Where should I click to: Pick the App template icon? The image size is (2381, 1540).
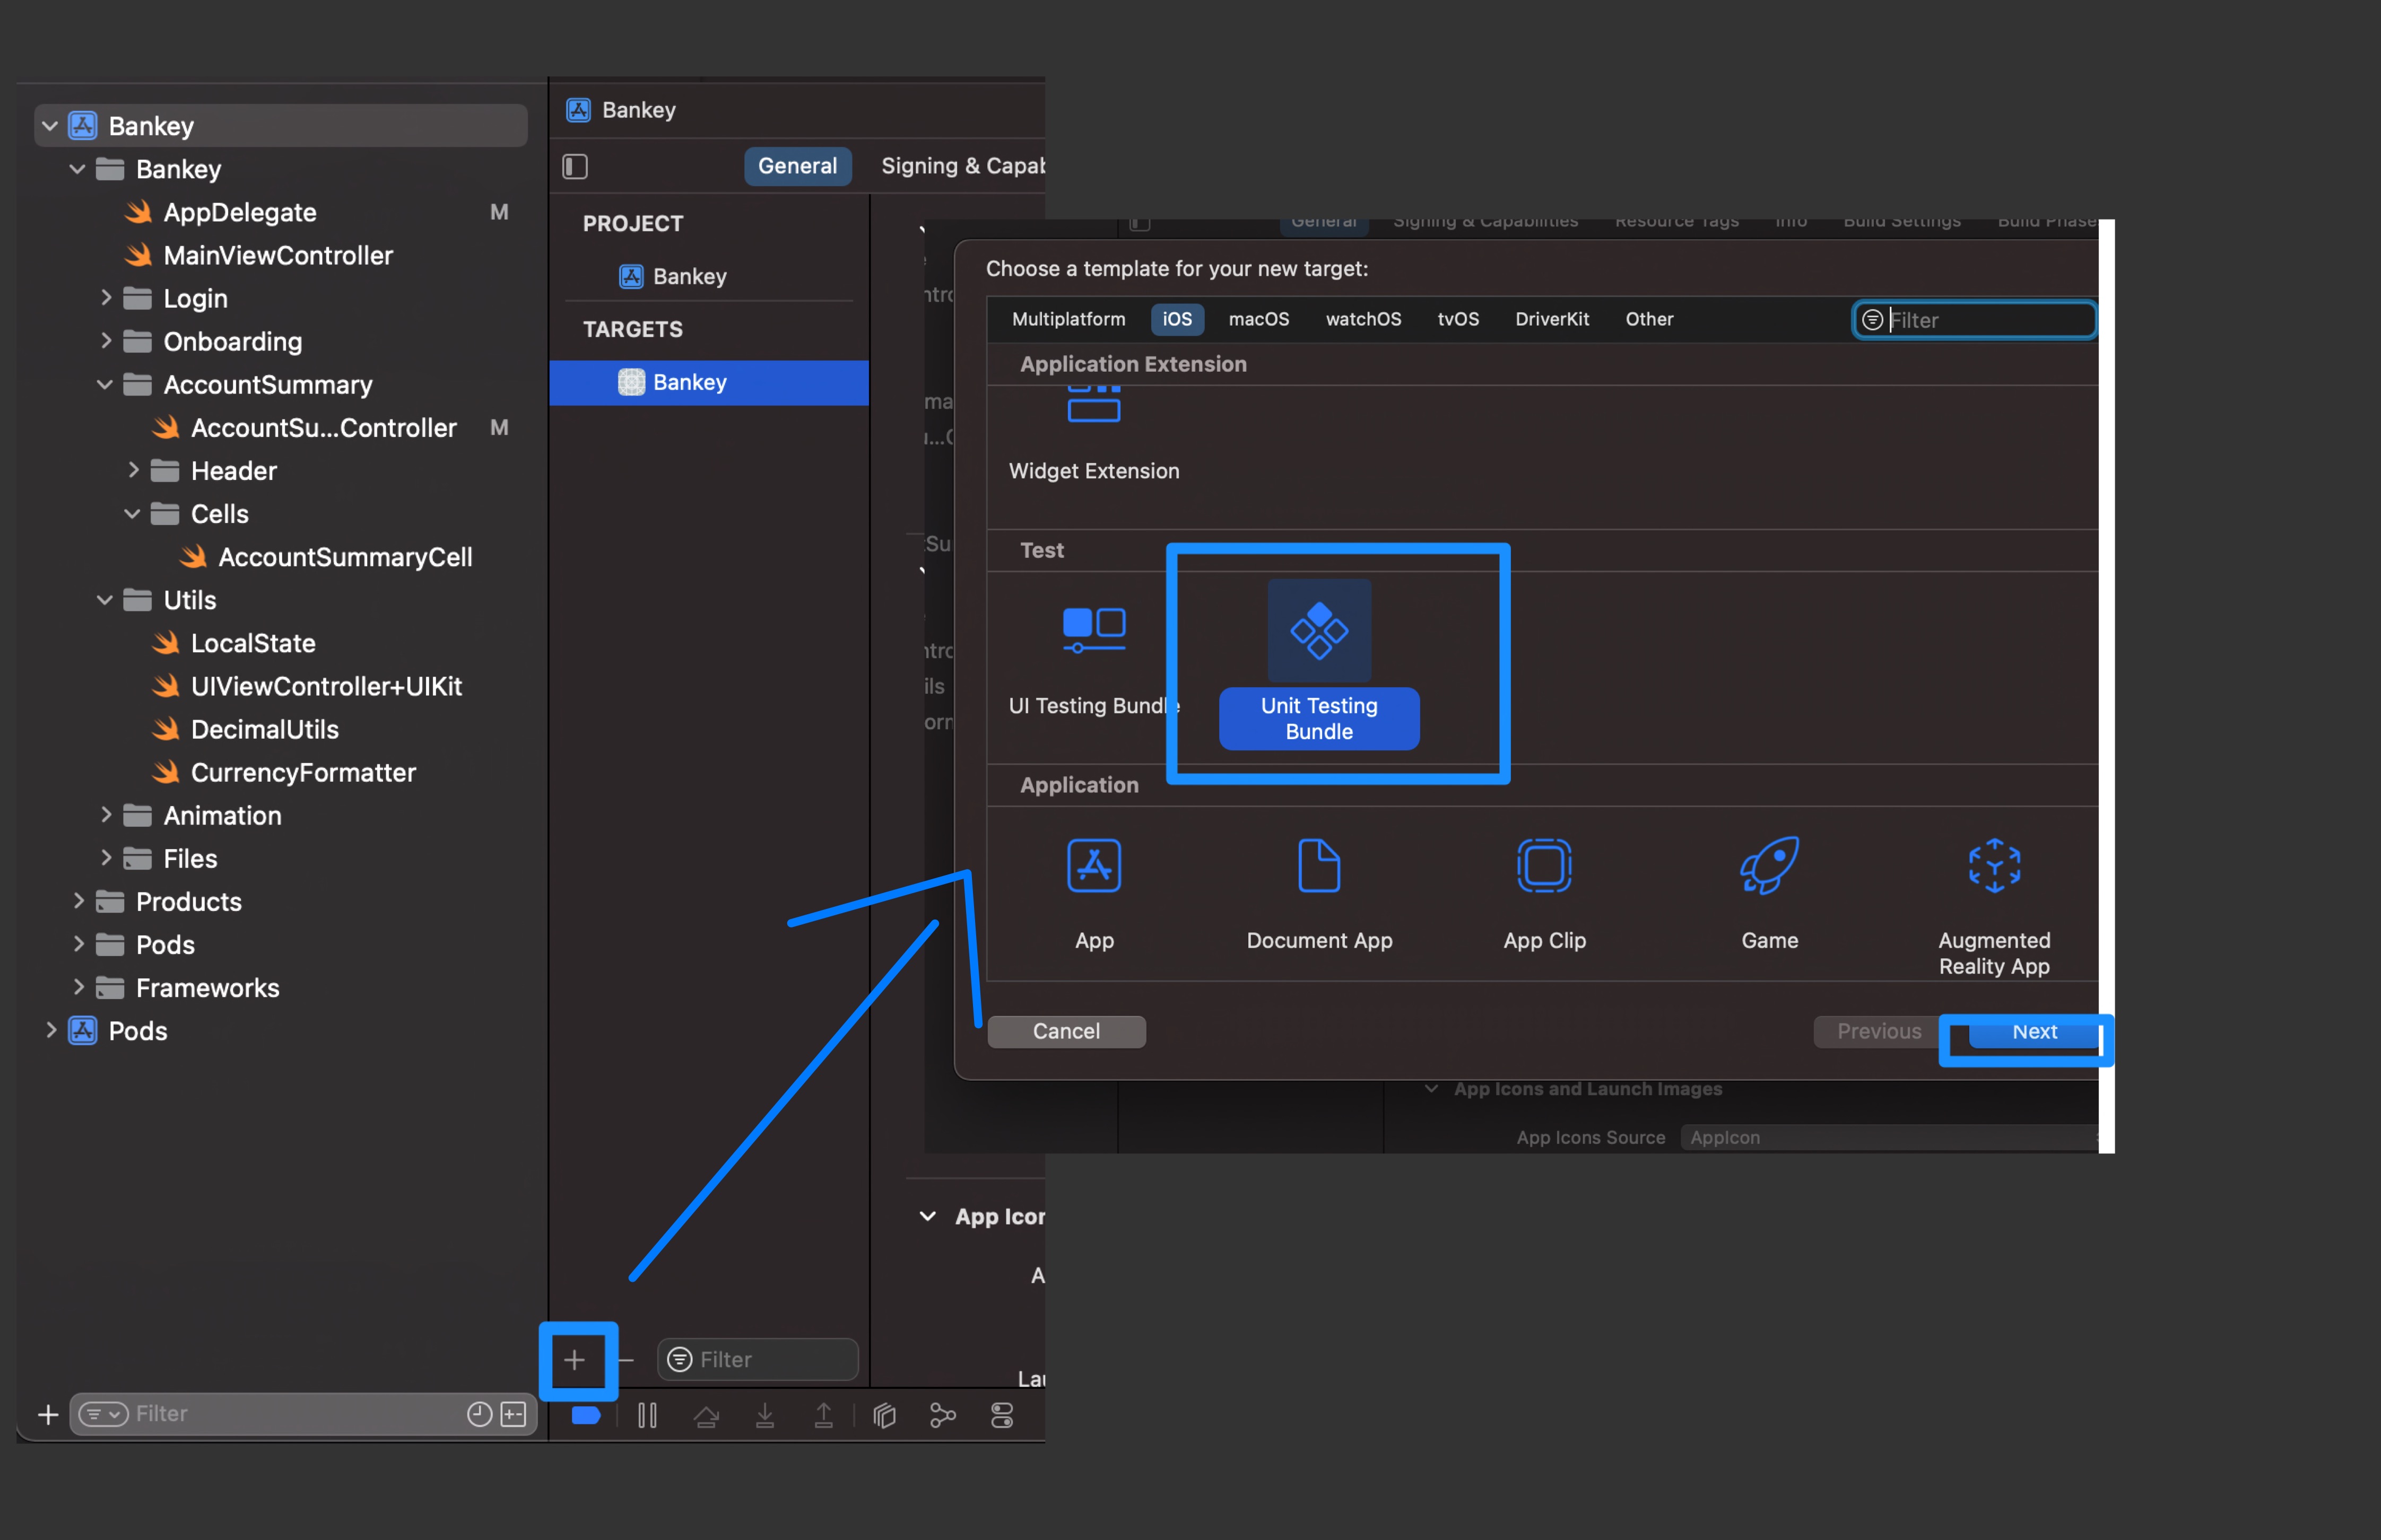click(x=1093, y=866)
